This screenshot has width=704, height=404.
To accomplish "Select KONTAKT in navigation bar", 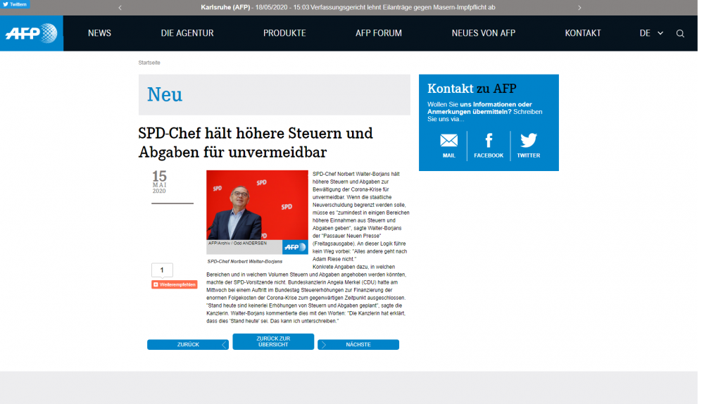I will coord(583,33).
